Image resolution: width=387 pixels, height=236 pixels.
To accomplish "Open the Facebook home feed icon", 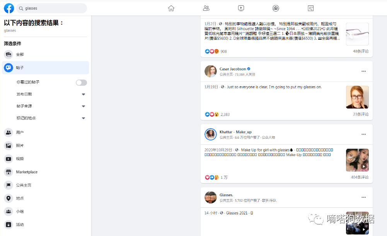I will (x=171, y=8).
